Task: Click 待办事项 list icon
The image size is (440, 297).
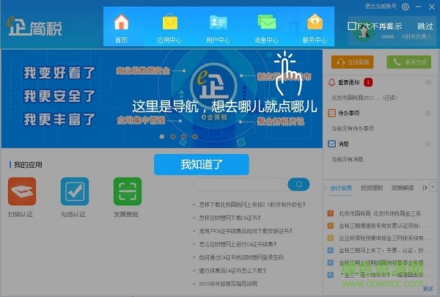Action: point(331,113)
